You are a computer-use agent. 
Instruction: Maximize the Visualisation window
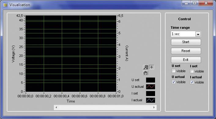(x=195, y=3)
